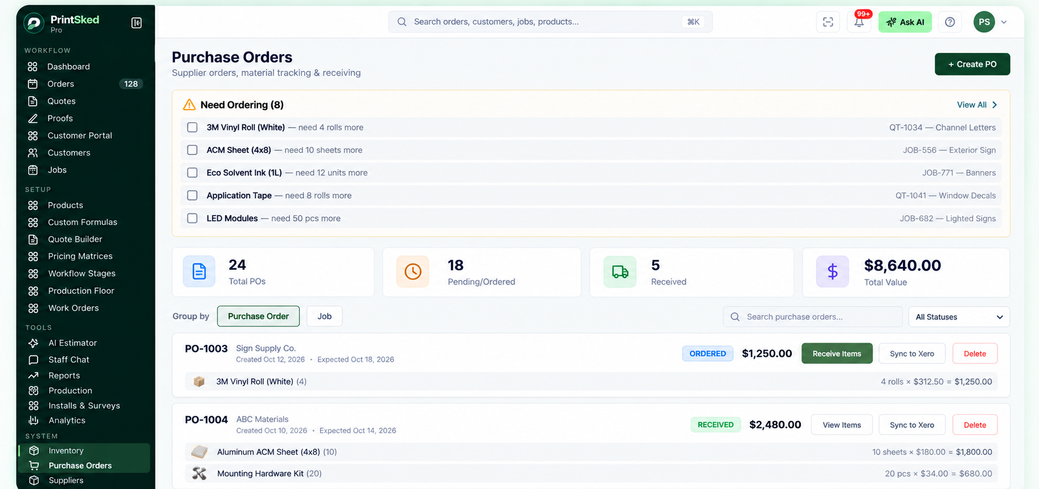Click the Create PO button
Screen dimensions: 1039x489
click(972, 64)
